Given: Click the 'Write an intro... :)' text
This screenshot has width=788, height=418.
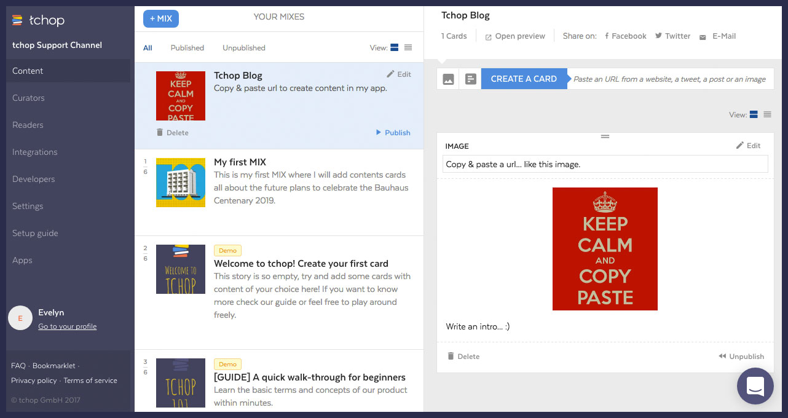Looking at the screenshot, I should pyautogui.click(x=478, y=326).
